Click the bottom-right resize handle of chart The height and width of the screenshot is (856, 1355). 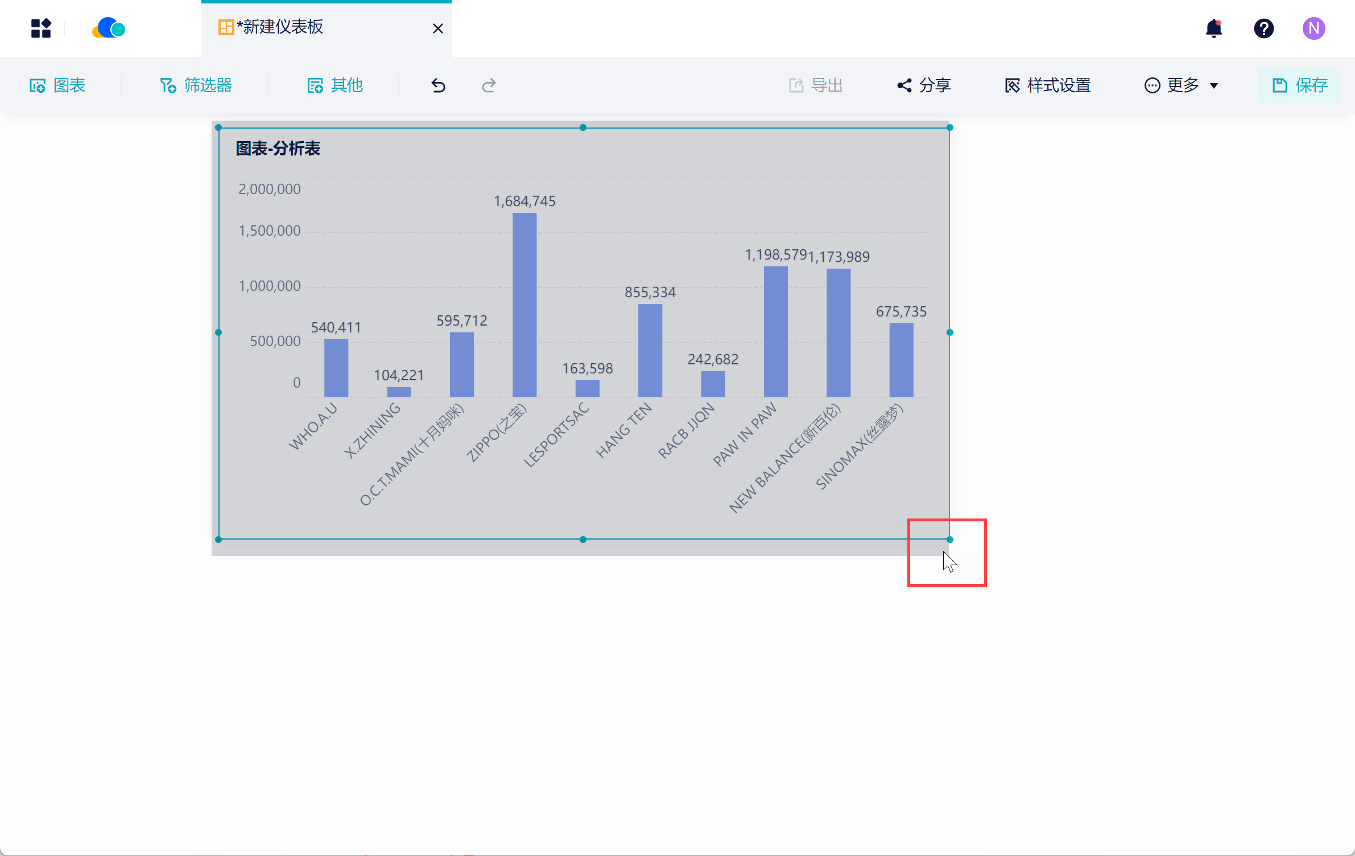pos(949,539)
